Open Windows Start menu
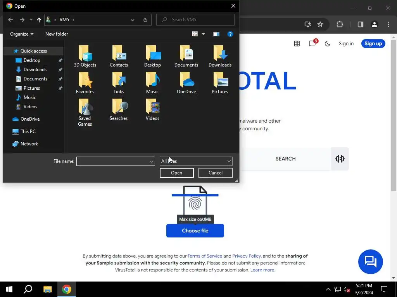Viewport: 397px width, 297px height. tap(9, 289)
